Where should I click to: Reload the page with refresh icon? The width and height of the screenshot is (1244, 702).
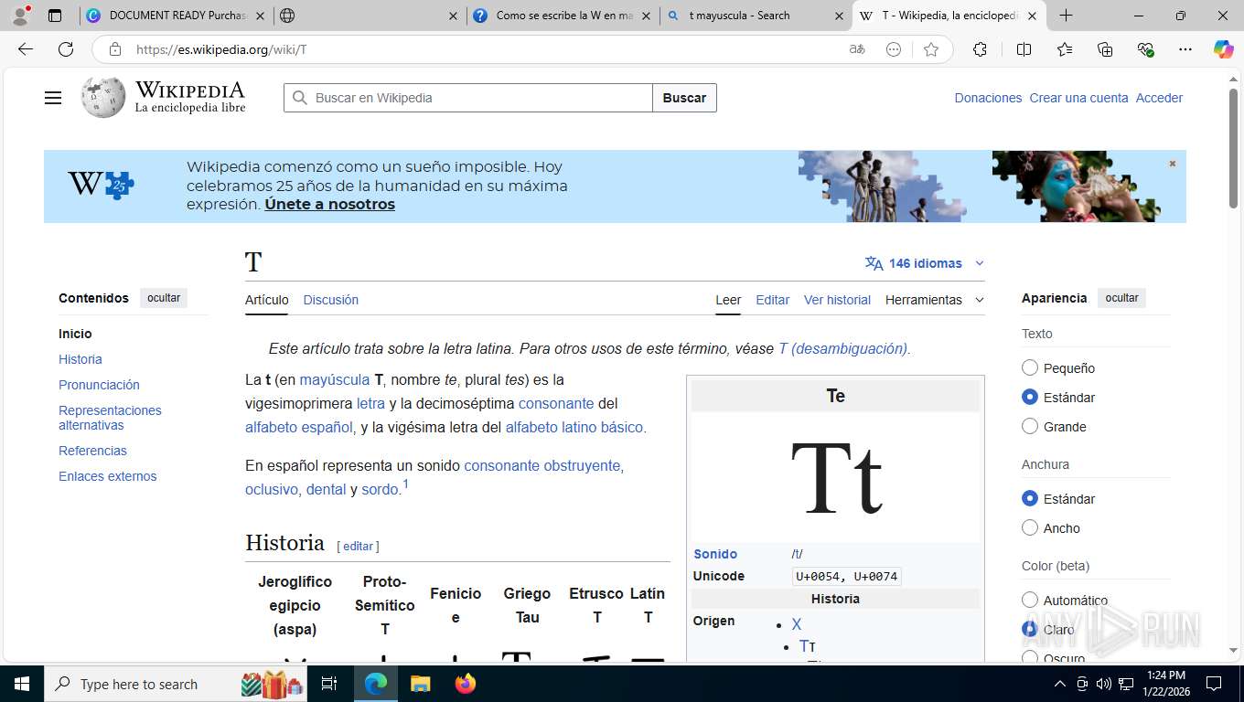click(66, 49)
